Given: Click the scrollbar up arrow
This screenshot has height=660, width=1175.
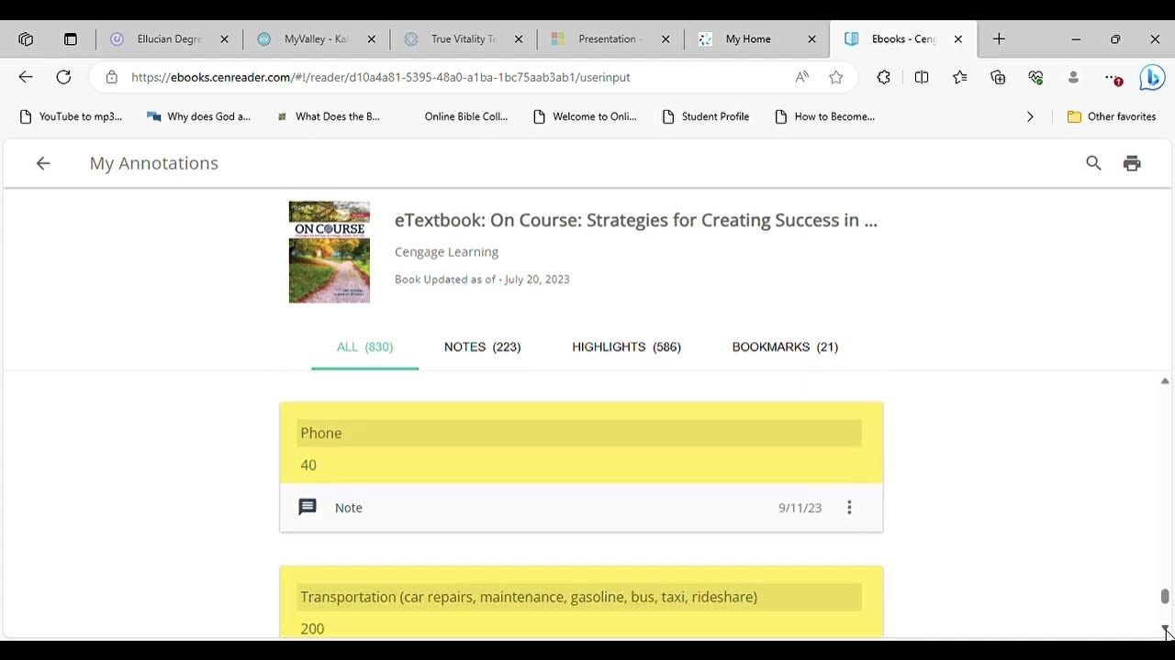Looking at the screenshot, I should pyautogui.click(x=1165, y=380).
